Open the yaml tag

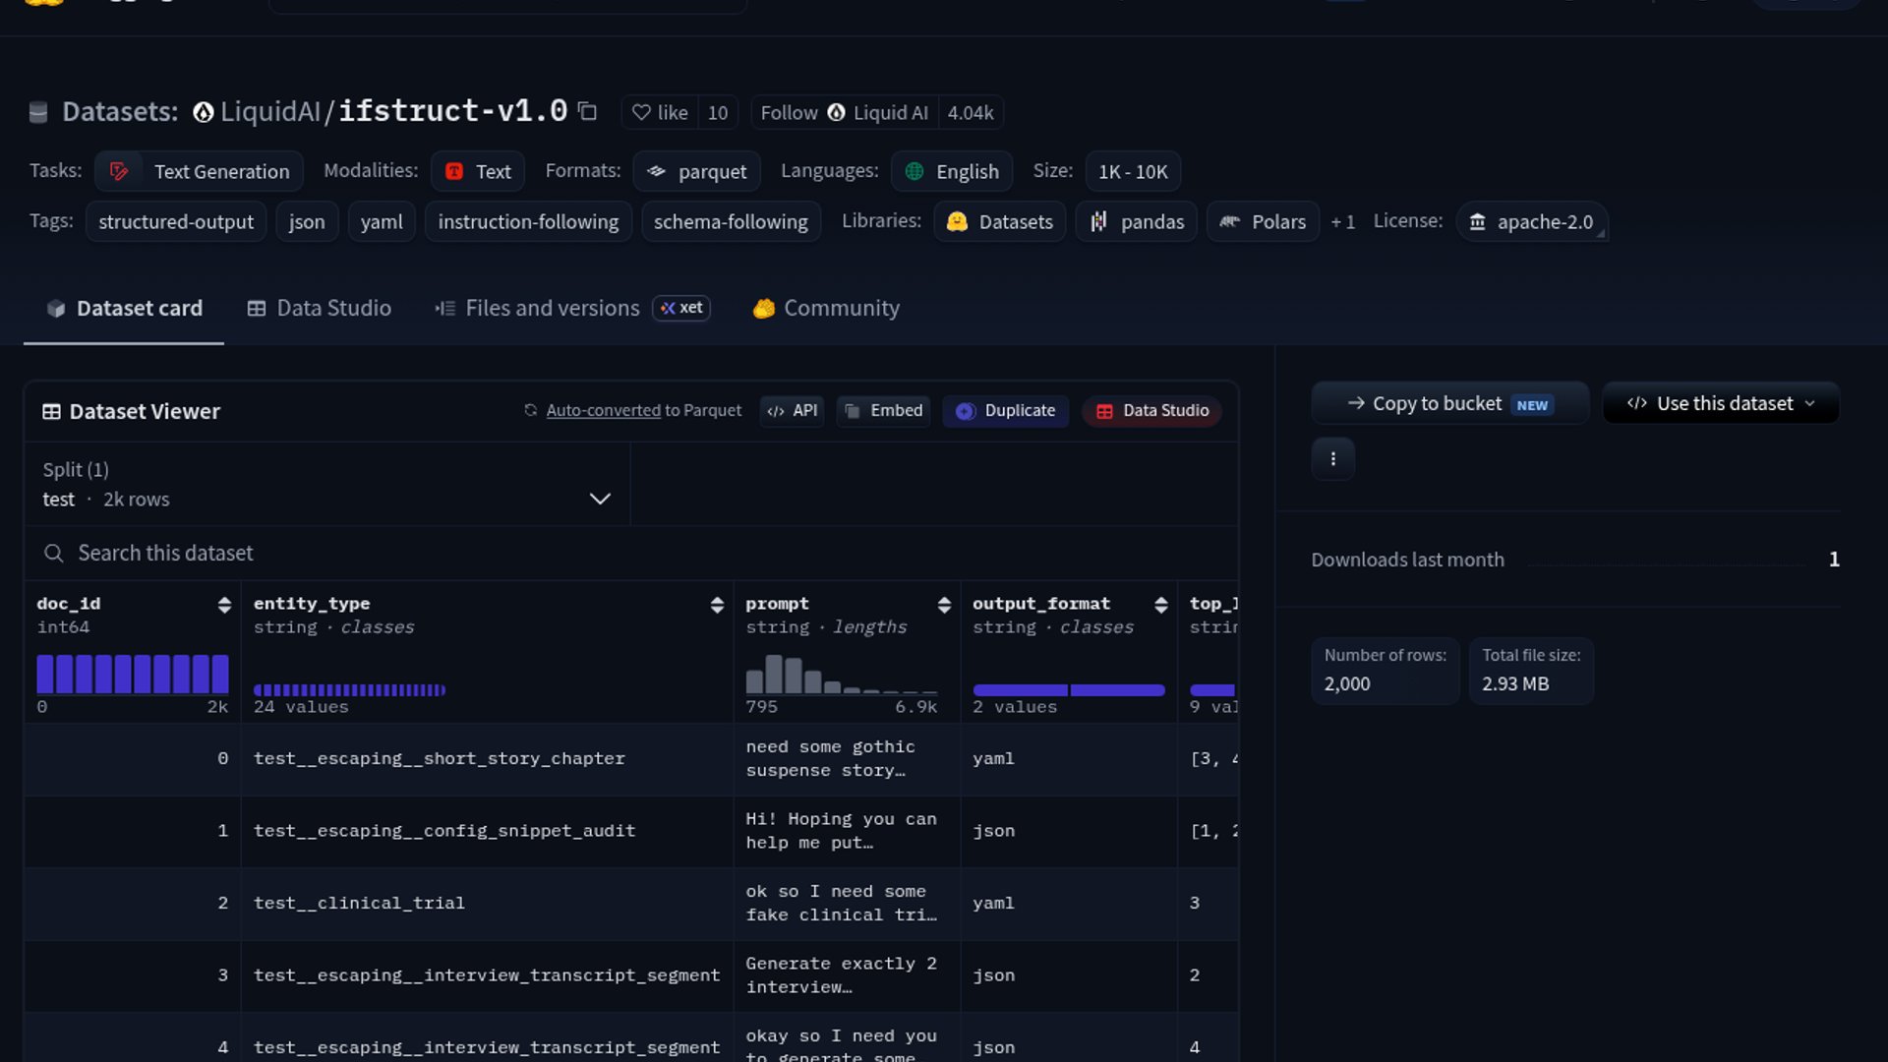pos(382,221)
